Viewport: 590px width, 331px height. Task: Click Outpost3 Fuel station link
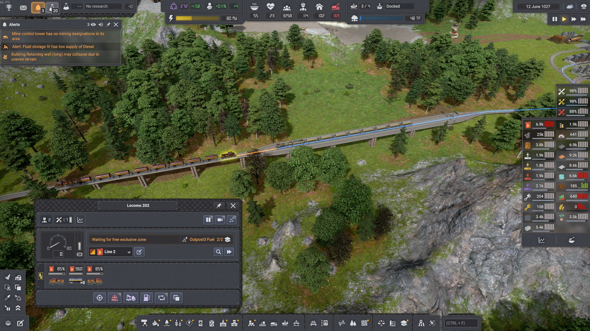click(202, 240)
